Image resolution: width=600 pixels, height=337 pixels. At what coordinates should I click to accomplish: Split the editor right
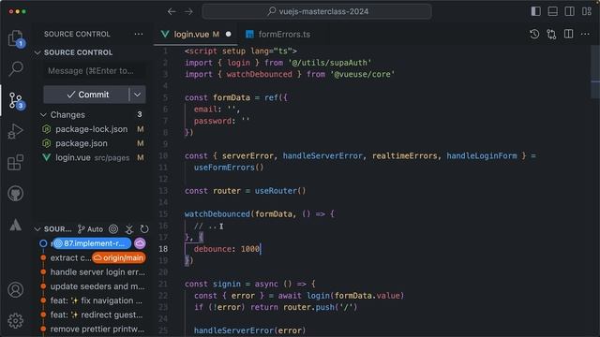coord(569,34)
